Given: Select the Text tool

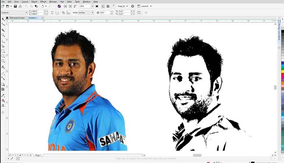Looking at the screenshot, I should tap(3, 67).
